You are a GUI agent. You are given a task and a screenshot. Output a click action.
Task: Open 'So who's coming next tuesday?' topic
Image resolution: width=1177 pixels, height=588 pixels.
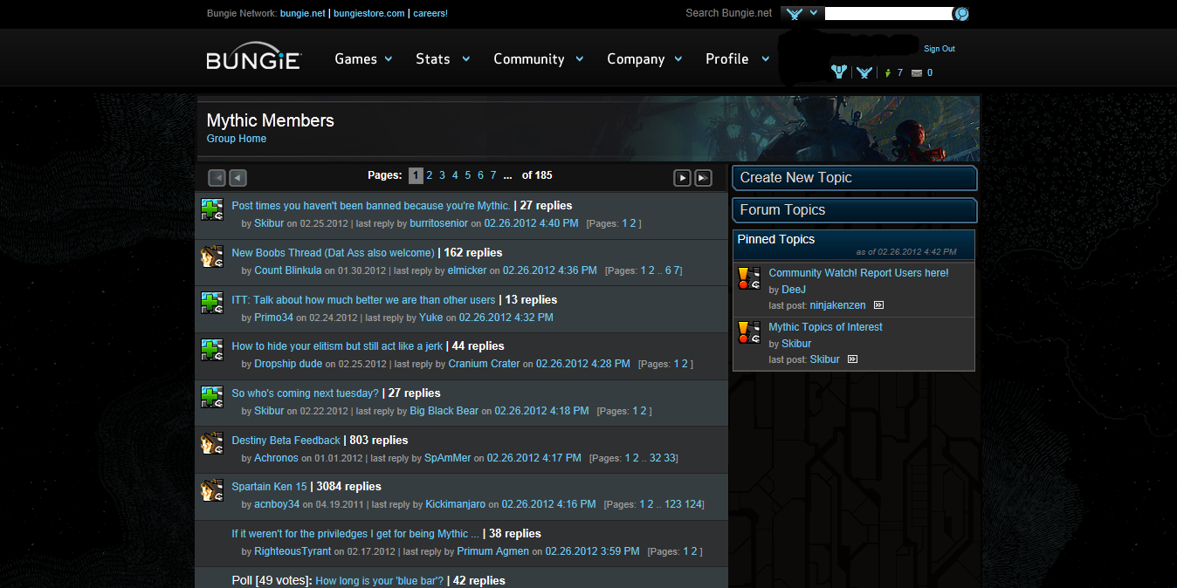[x=305, y=393]
